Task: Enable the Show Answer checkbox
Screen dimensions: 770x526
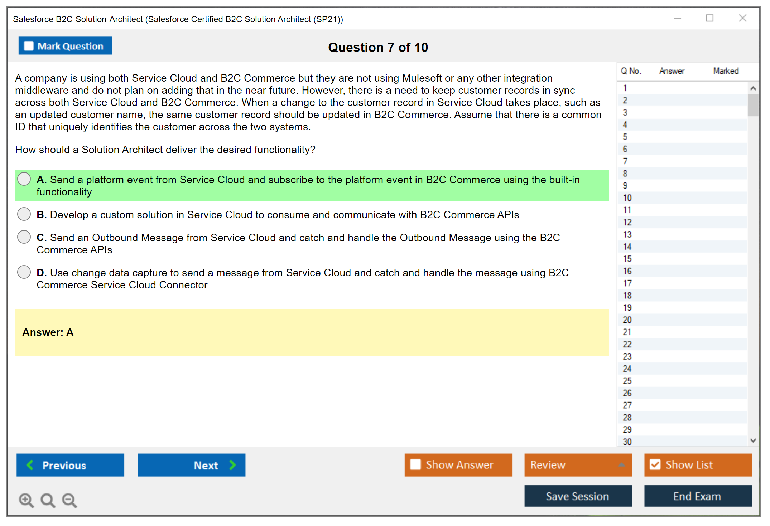Action: 415,464
